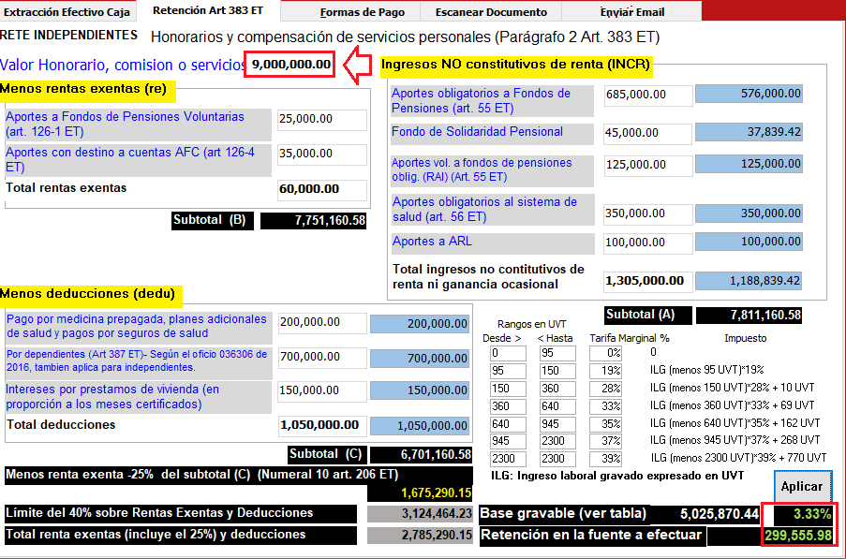Screen dimensions: 846x559
Task: Edit the Fondos de Pensiones Voluntarias amount field
Action: [x=322, y=119]
